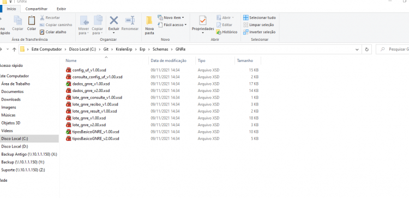409x198 pixels.
Task: Click the Copiar ribbon icon
Action: (x=18, y=21)
